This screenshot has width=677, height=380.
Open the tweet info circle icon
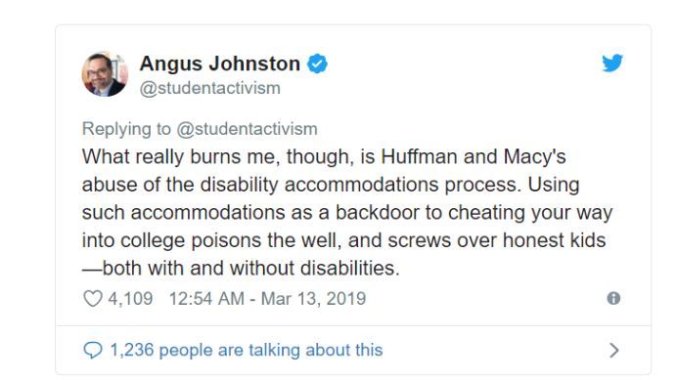(613, 298)
